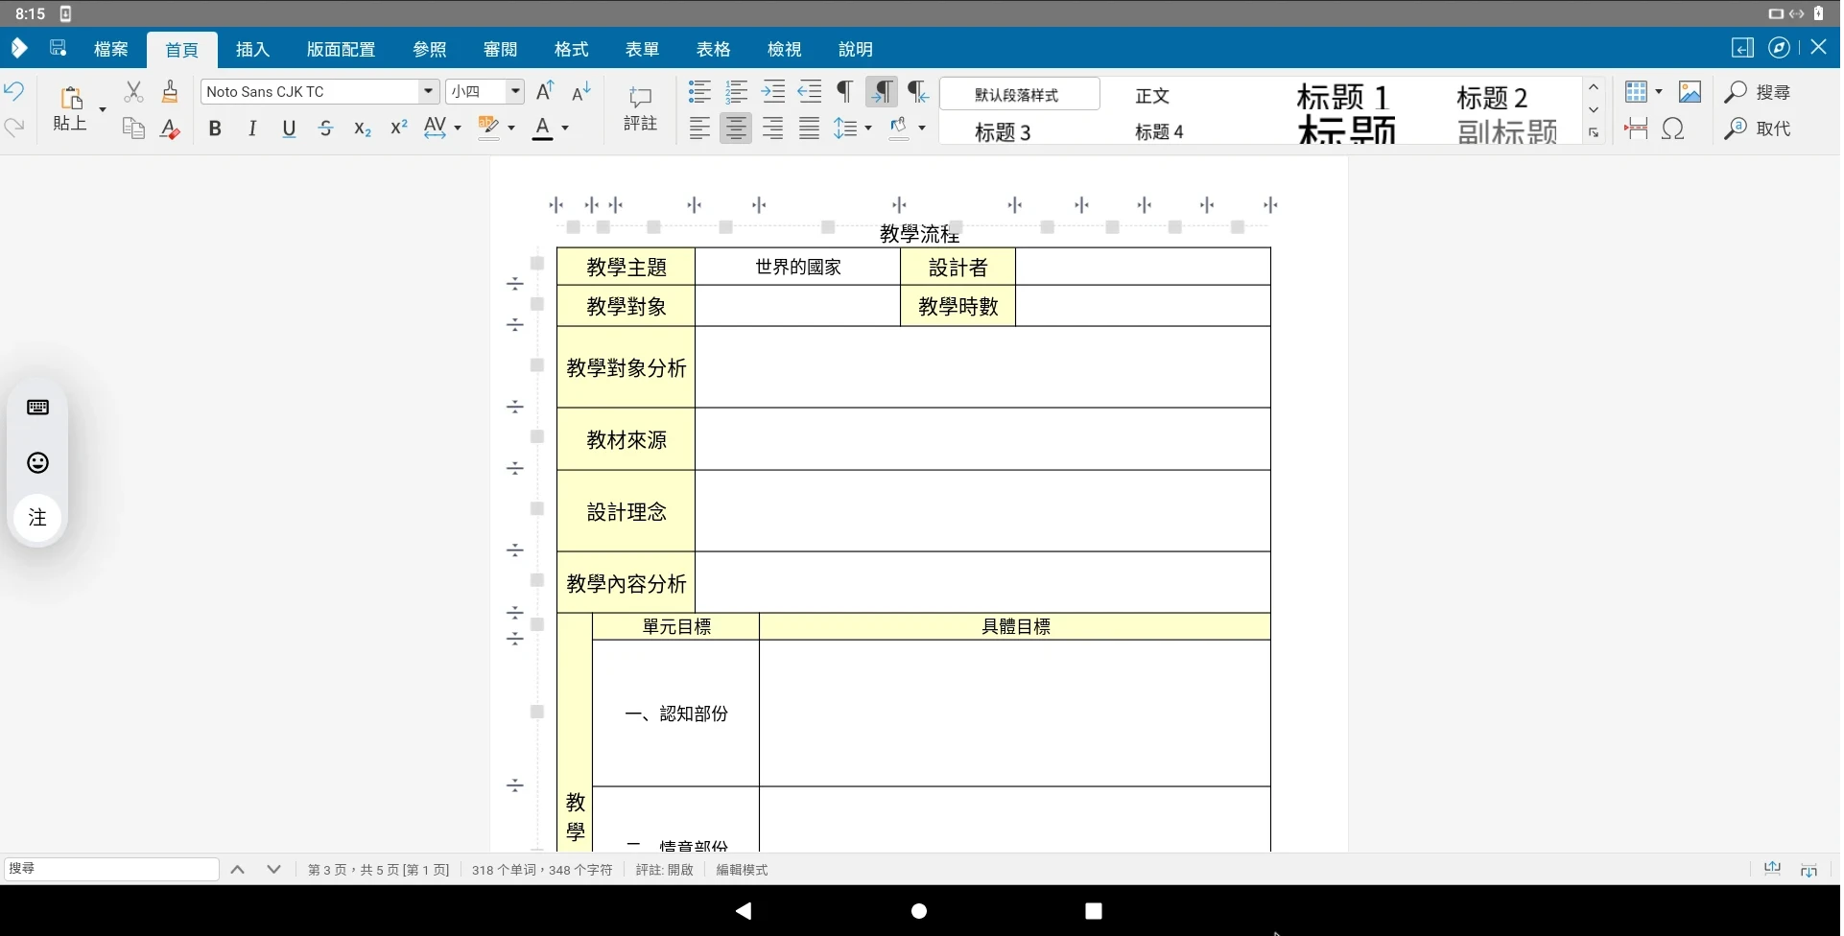Click the 搜尋 button in ribbon

[x=1758, y=92]
